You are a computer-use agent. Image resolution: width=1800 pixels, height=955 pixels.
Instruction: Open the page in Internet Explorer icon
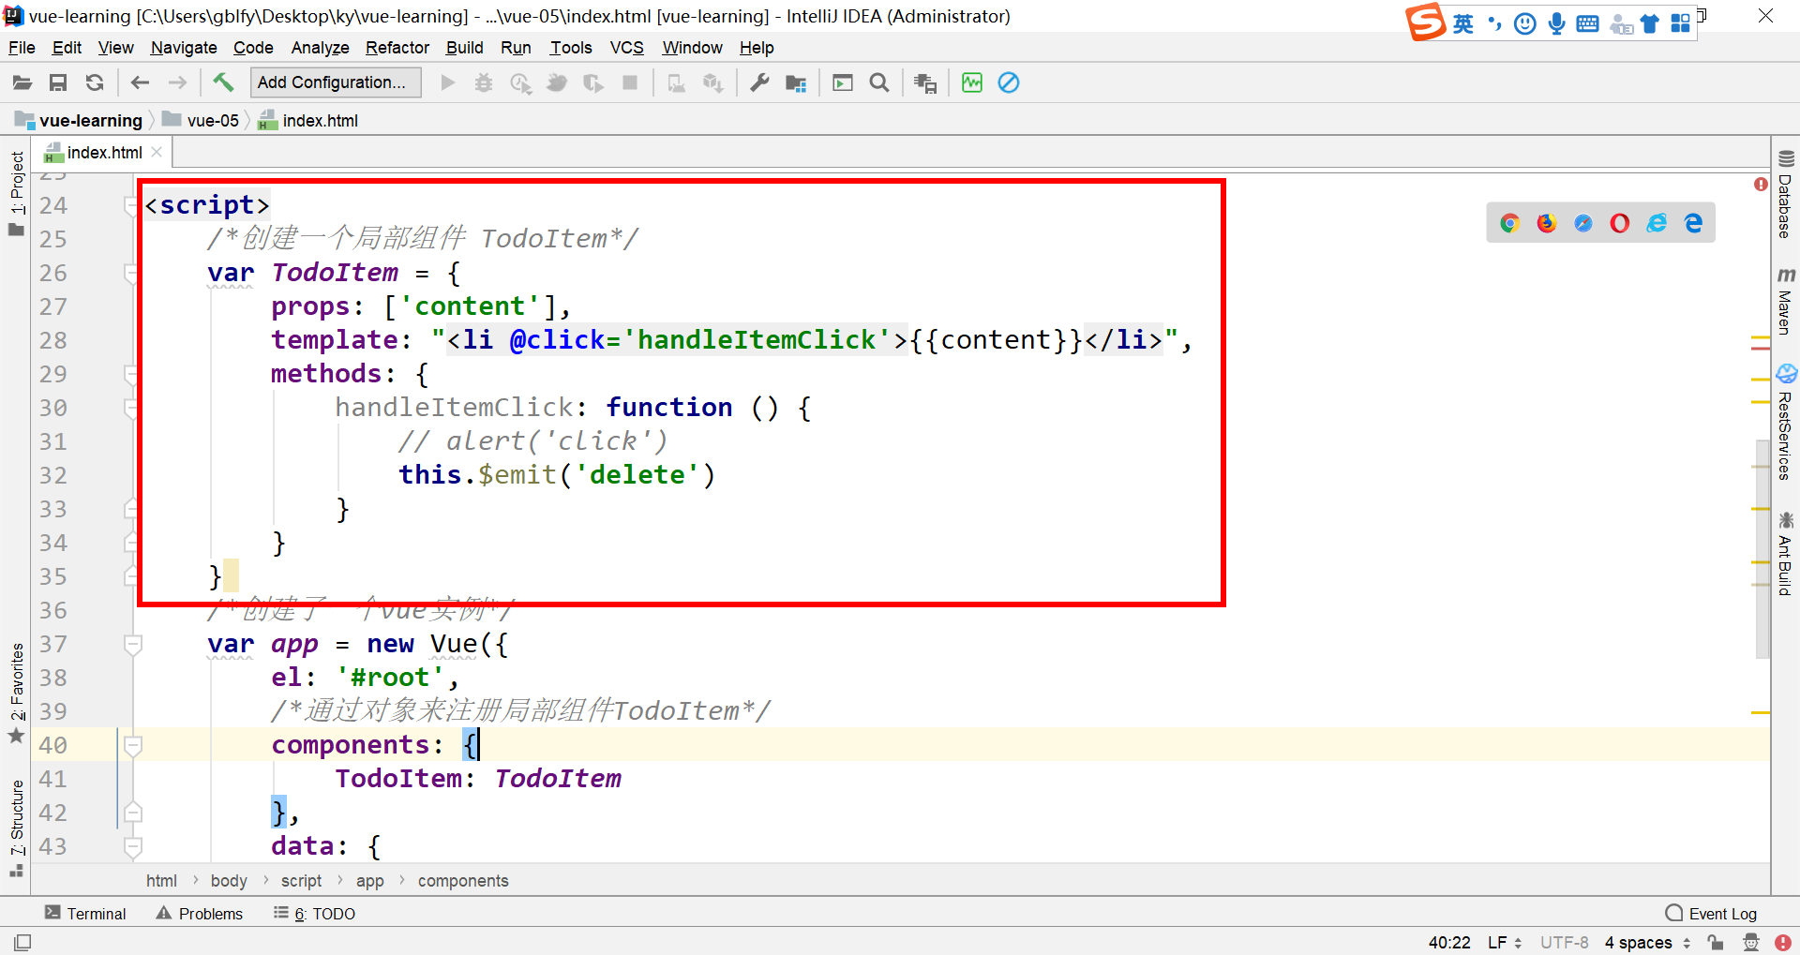pos(1657,223)
